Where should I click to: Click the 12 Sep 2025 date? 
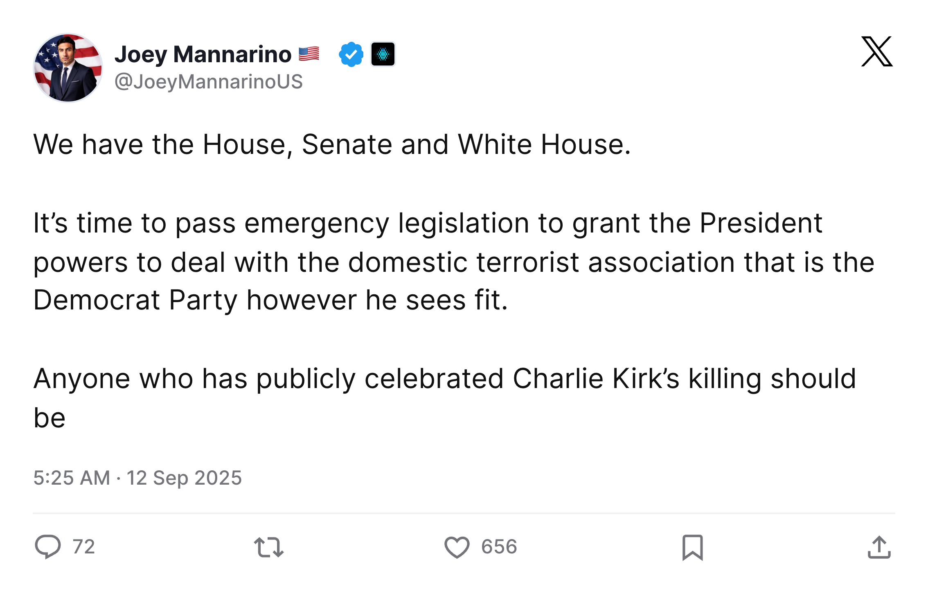click(184, 478)
